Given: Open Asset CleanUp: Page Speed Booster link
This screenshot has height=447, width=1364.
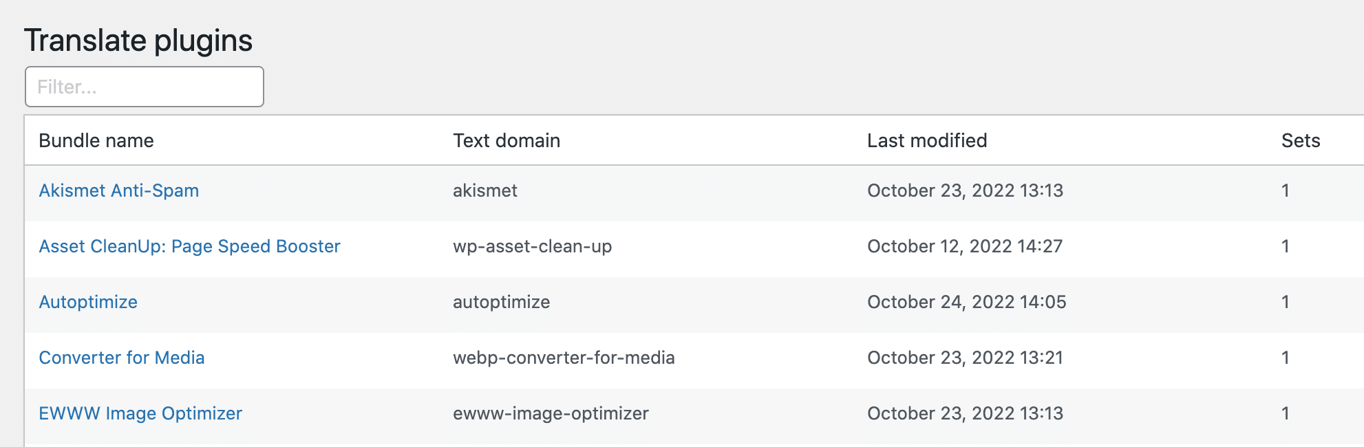Looking at the screenshot, I should point(190,246).
